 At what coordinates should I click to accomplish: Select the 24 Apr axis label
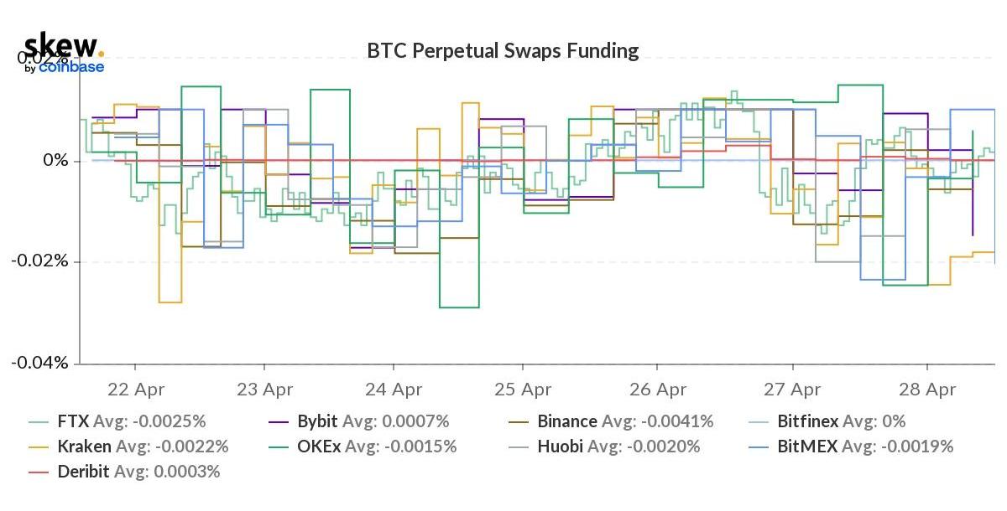pyautogui.click(x=394, y=390)
